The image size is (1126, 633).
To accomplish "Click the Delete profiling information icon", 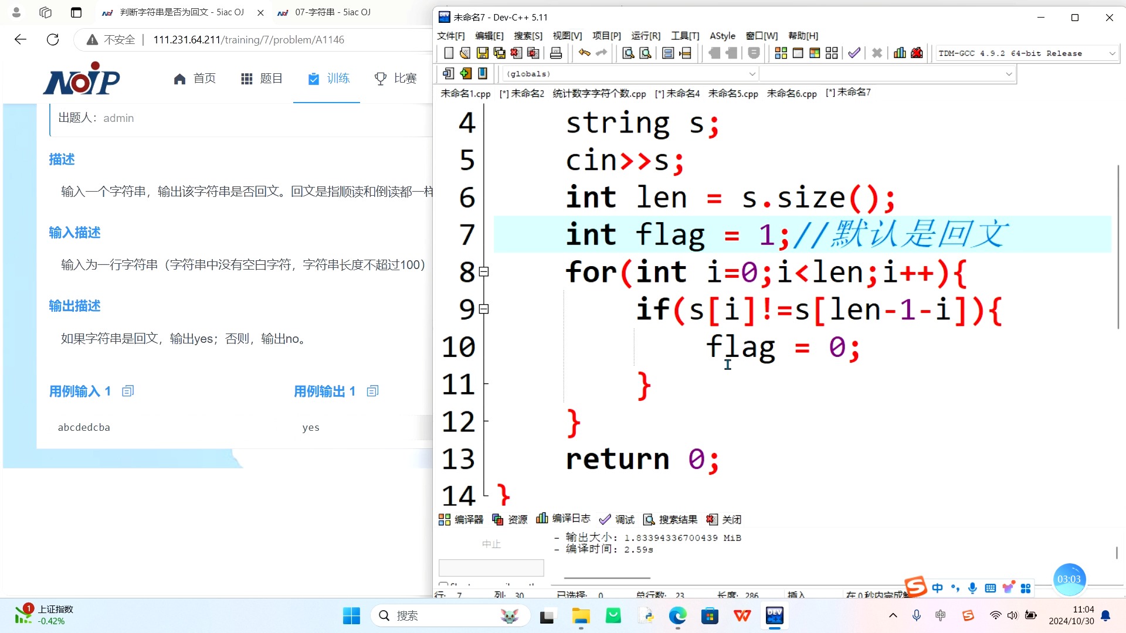I will (917, 53).
